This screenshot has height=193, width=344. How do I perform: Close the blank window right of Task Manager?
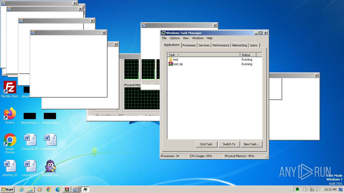click(317, 76)
